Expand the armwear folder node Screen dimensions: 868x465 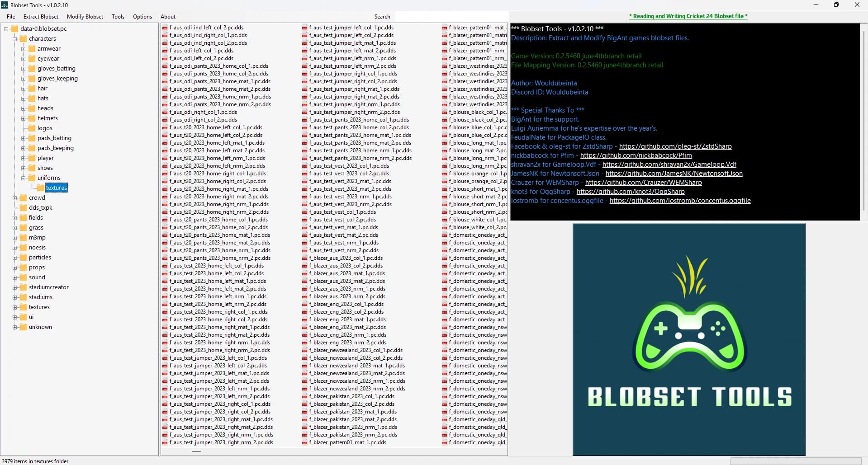tap(24, 49)
